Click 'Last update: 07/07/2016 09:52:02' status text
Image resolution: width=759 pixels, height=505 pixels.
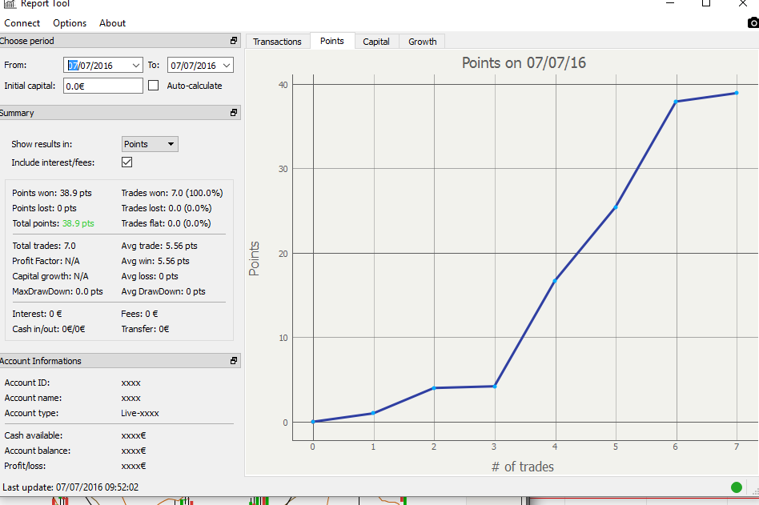tap(70, 487)
